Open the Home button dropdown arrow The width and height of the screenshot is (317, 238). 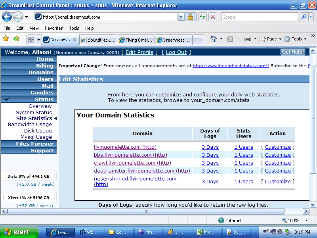click(x=221, y=38)
